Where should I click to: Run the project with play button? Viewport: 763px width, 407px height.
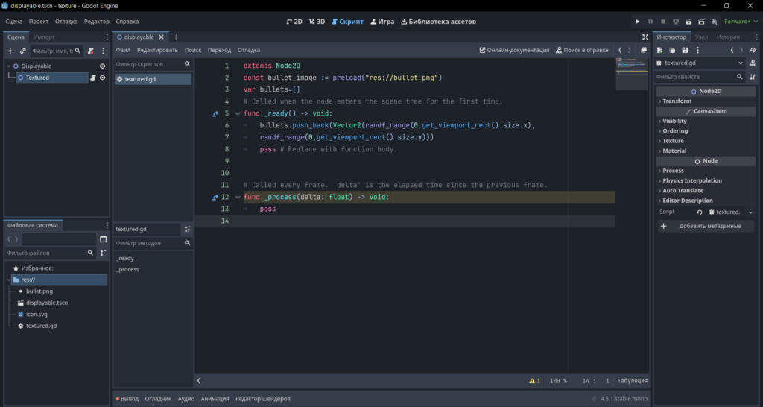point(637,22)
